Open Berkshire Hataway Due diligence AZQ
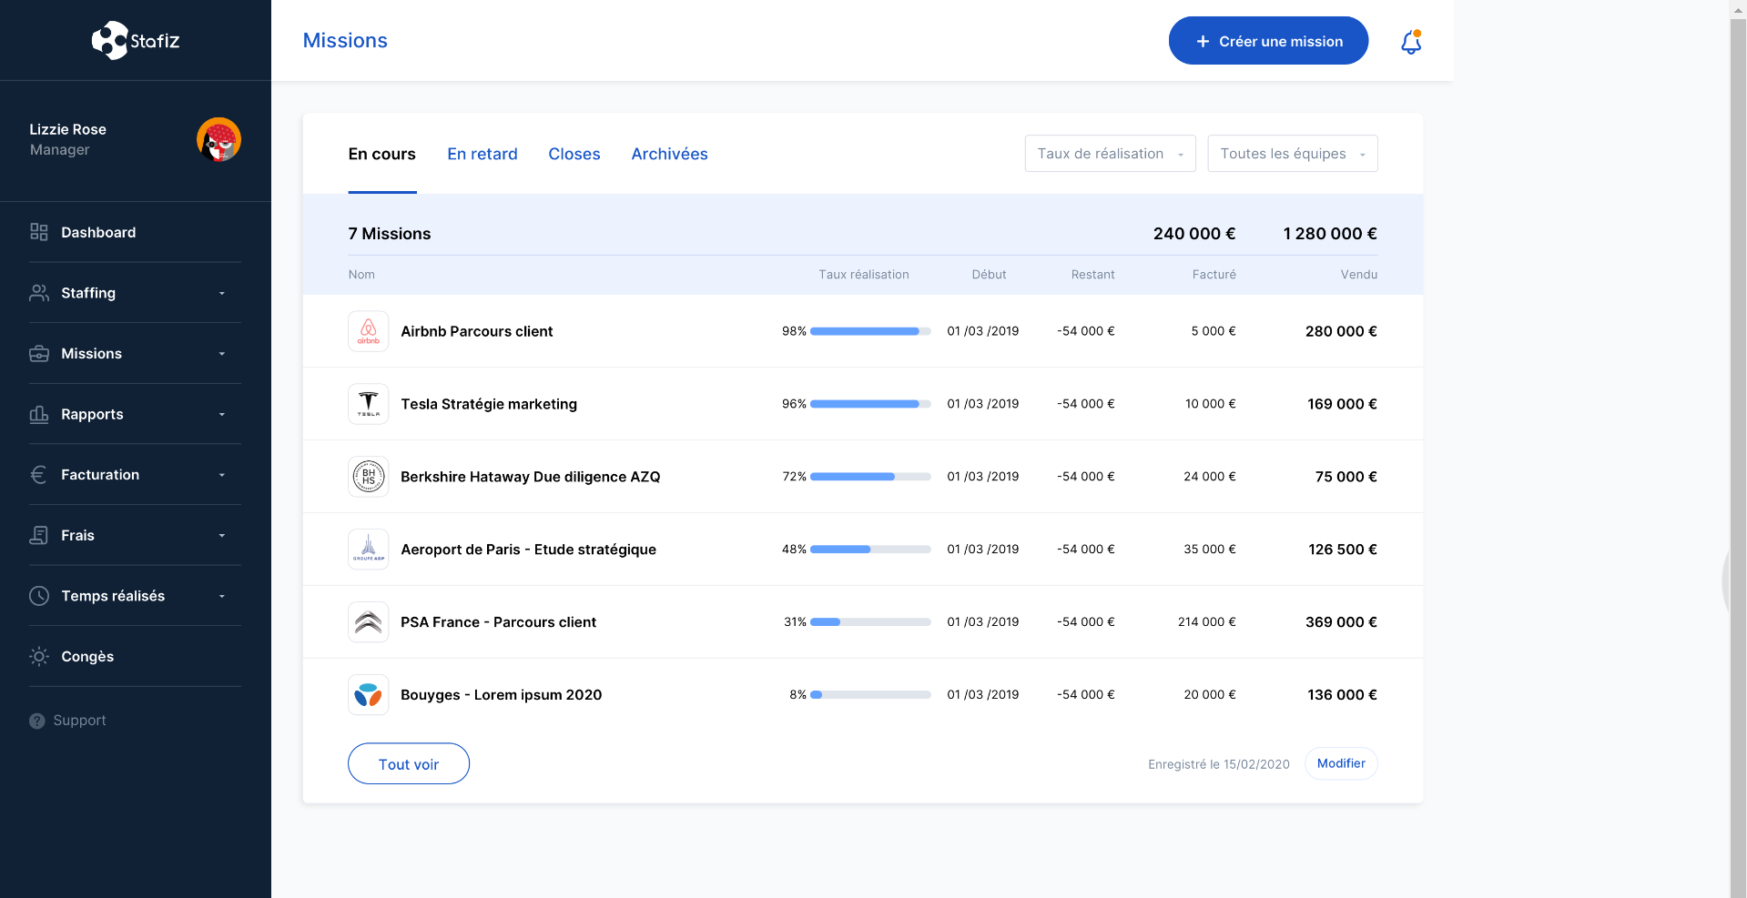 531,477
